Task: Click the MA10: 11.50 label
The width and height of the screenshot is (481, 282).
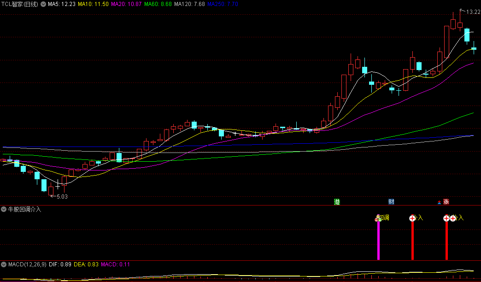Action: (x=93, y=4)
